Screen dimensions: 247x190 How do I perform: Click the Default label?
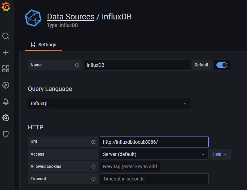(x=201, y=65)
